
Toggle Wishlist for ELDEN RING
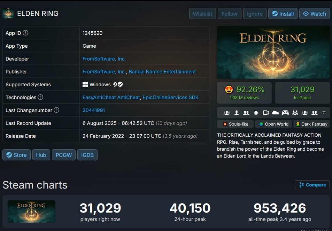point(202,14)
